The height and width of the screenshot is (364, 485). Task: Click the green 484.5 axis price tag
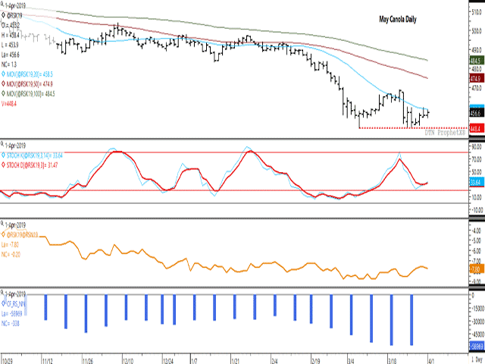coord(475,61)
